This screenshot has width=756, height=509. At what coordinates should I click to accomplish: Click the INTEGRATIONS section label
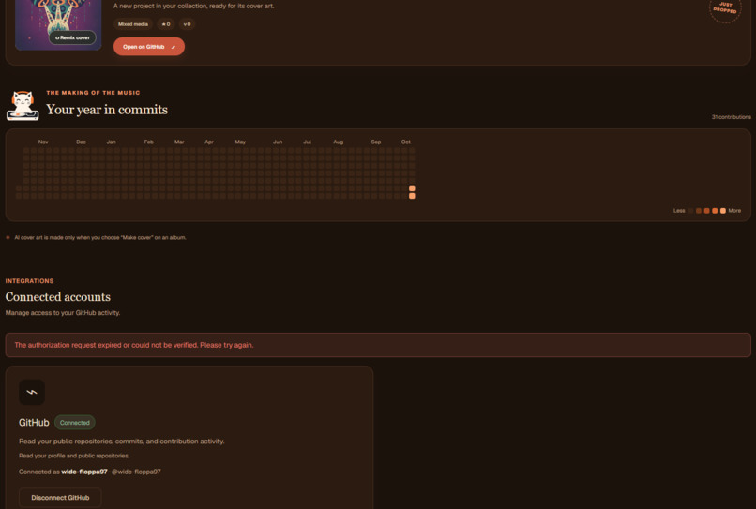(29, 281)
